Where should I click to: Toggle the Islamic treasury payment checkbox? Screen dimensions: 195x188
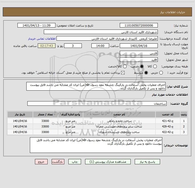click(123, 73)
